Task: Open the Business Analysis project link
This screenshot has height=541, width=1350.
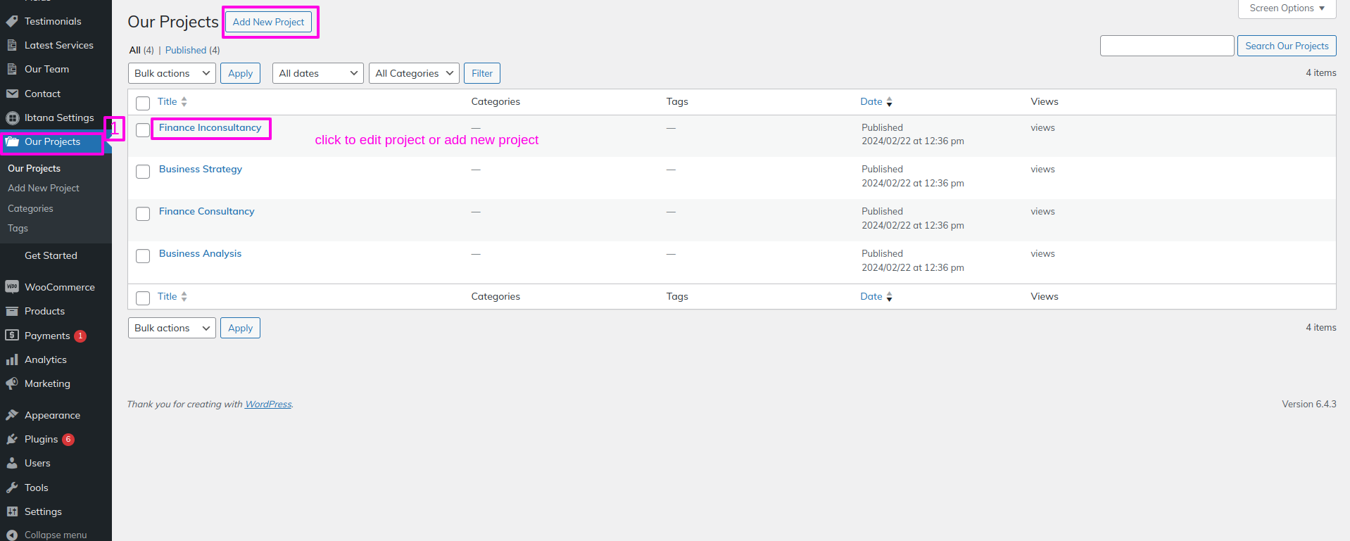Action: pyautogui.click(x=200, y=253)
